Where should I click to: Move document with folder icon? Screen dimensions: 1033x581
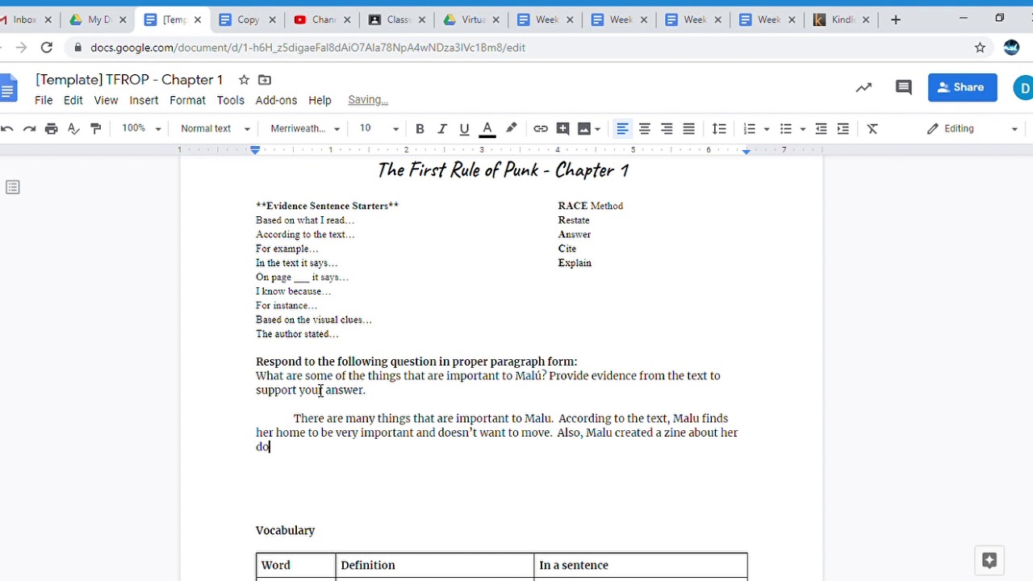265,80
